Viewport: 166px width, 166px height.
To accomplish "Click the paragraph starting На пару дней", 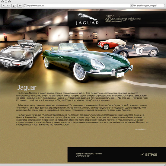I will [x=82, y=120].
